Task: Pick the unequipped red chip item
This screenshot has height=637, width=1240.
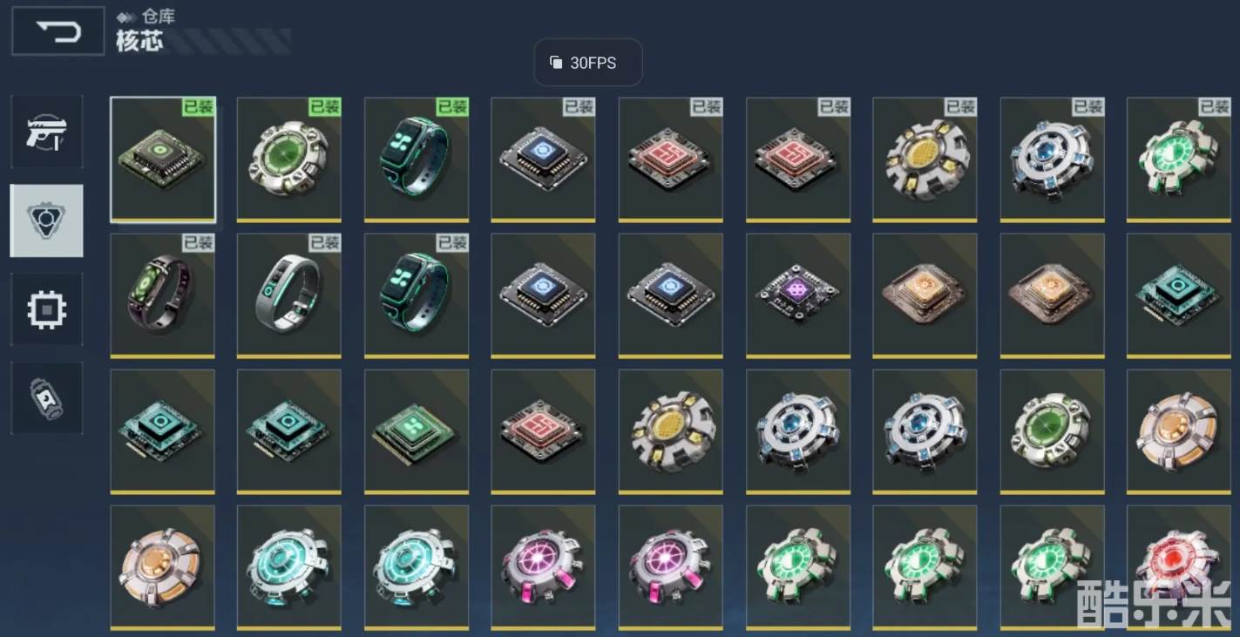Action: 544,431
